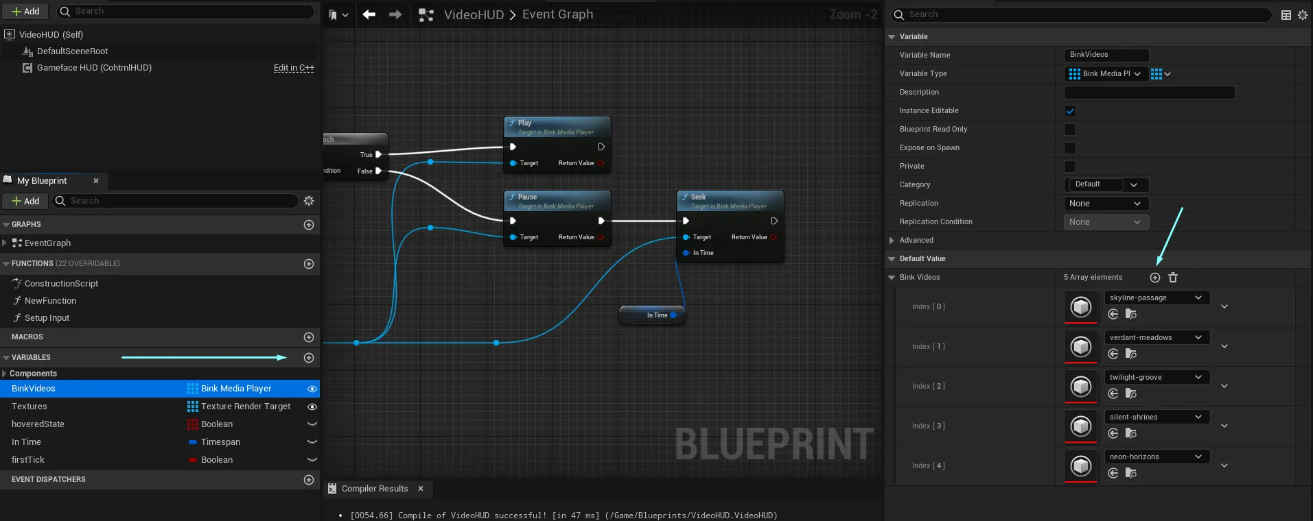Enable Blueprint Read Only checkbox
1313x521 pixels.
1070,130
